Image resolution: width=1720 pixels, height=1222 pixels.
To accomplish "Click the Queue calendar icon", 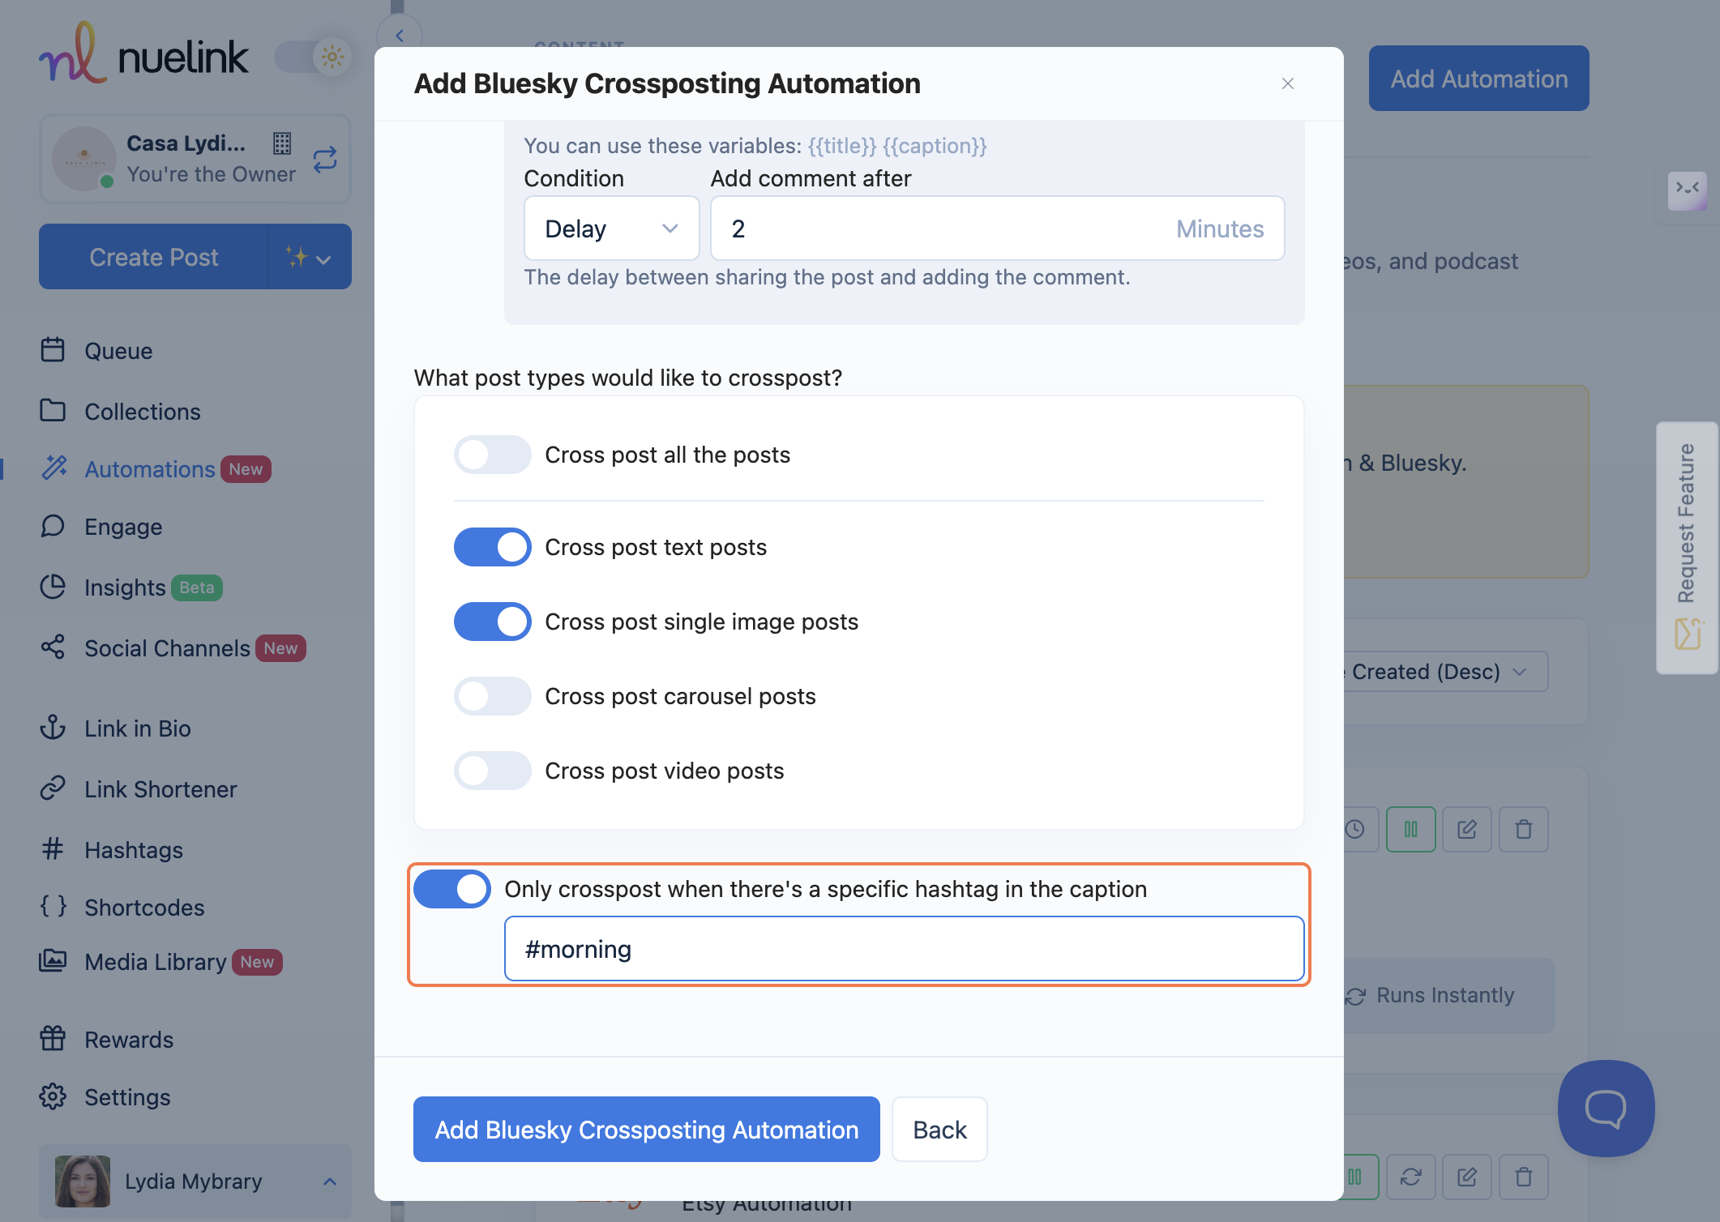I will tap(53, 349).
